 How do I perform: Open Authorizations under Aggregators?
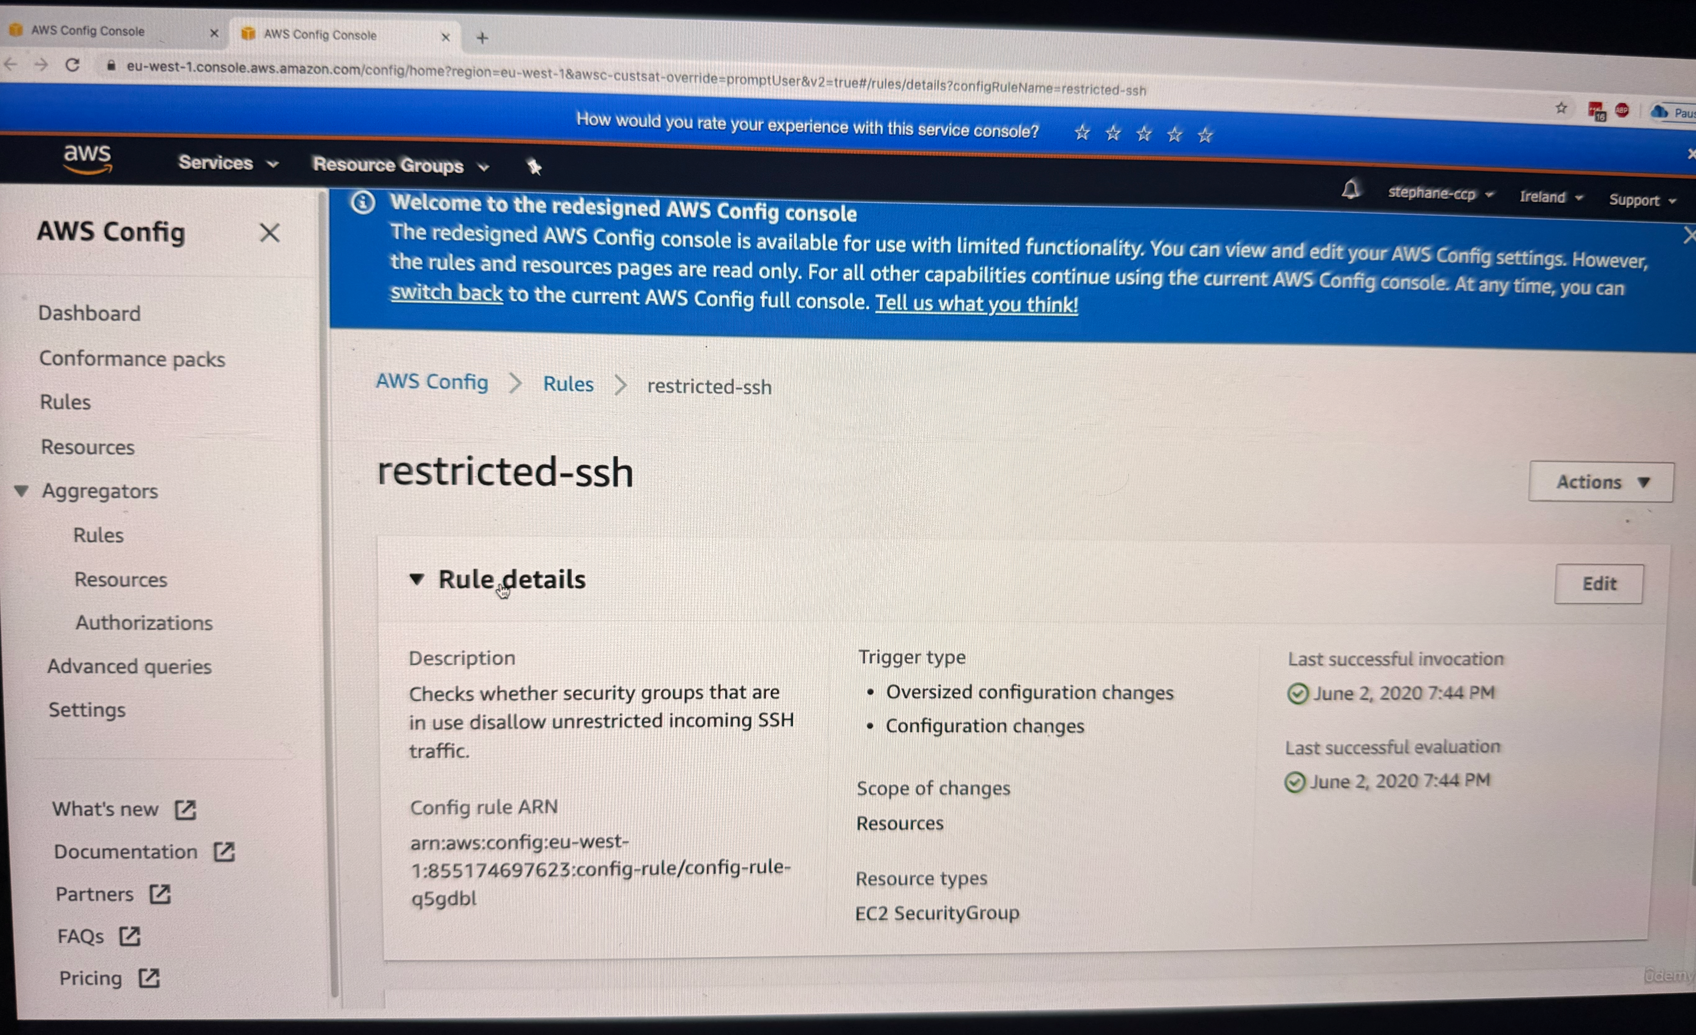144,623
